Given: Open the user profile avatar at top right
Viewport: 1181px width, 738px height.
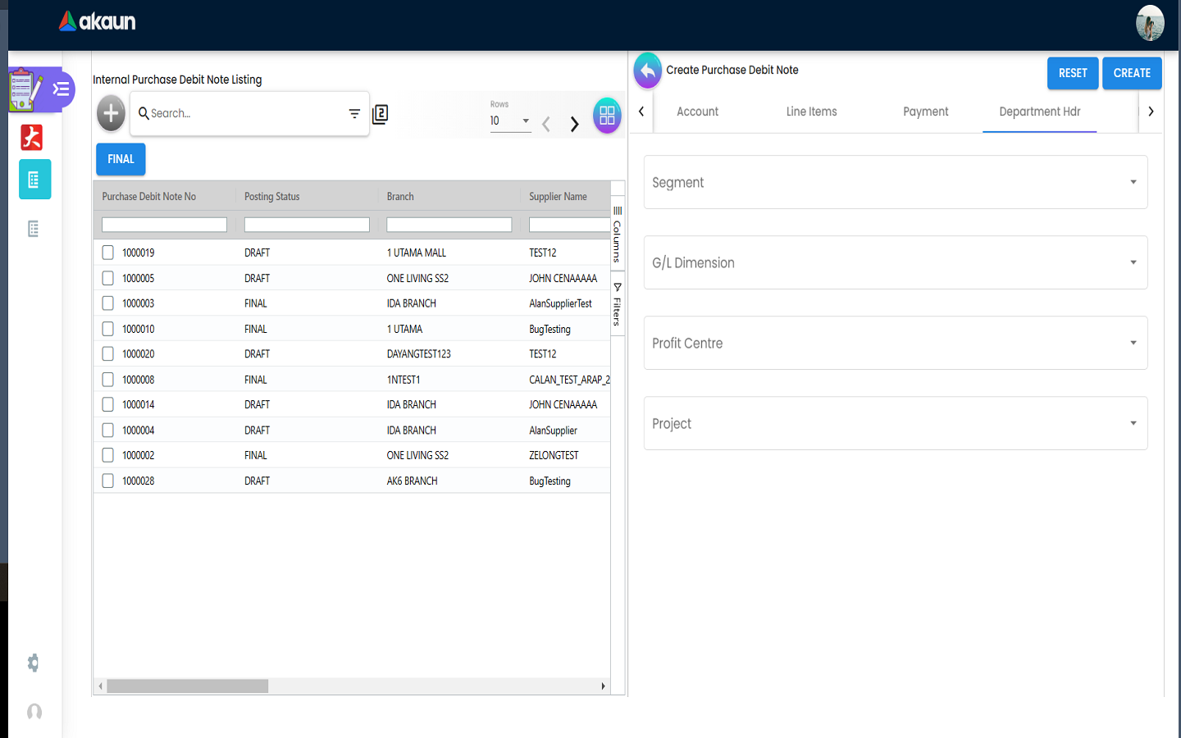Looking at the screenshot, I should click(1150, 23).
